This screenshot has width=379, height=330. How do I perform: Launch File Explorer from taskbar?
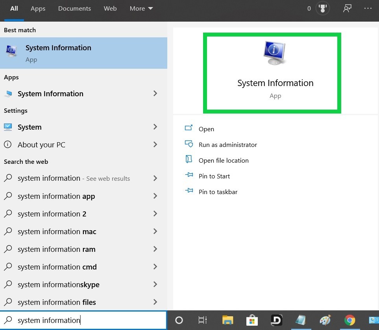tap(227, 320)
